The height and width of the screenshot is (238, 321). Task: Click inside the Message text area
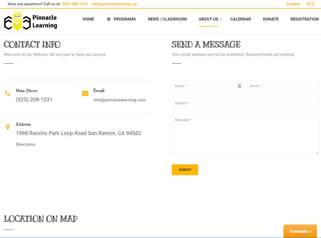click(245, 135)
